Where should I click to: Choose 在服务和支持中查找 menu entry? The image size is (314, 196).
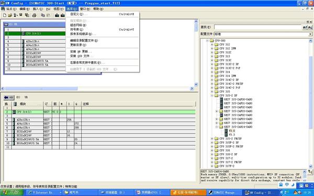pyautogui.click(x=103, y=63)
